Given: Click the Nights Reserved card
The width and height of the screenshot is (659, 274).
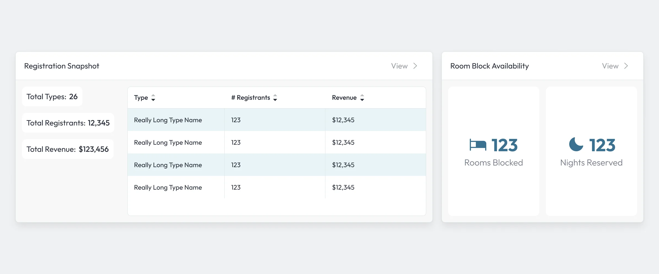Looking at the screenshot, I should click(x=591, y=151).
